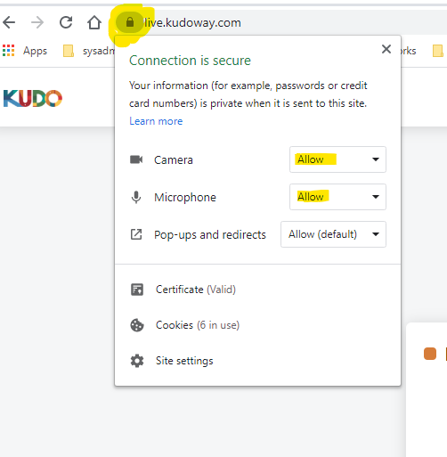Click the browser forward arrow
Viewport: 447px width, 457px height.
37,22
